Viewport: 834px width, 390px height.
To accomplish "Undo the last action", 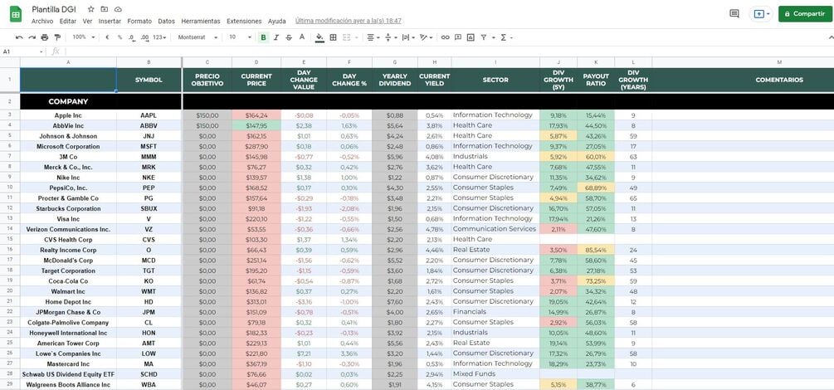I will 19,37.
